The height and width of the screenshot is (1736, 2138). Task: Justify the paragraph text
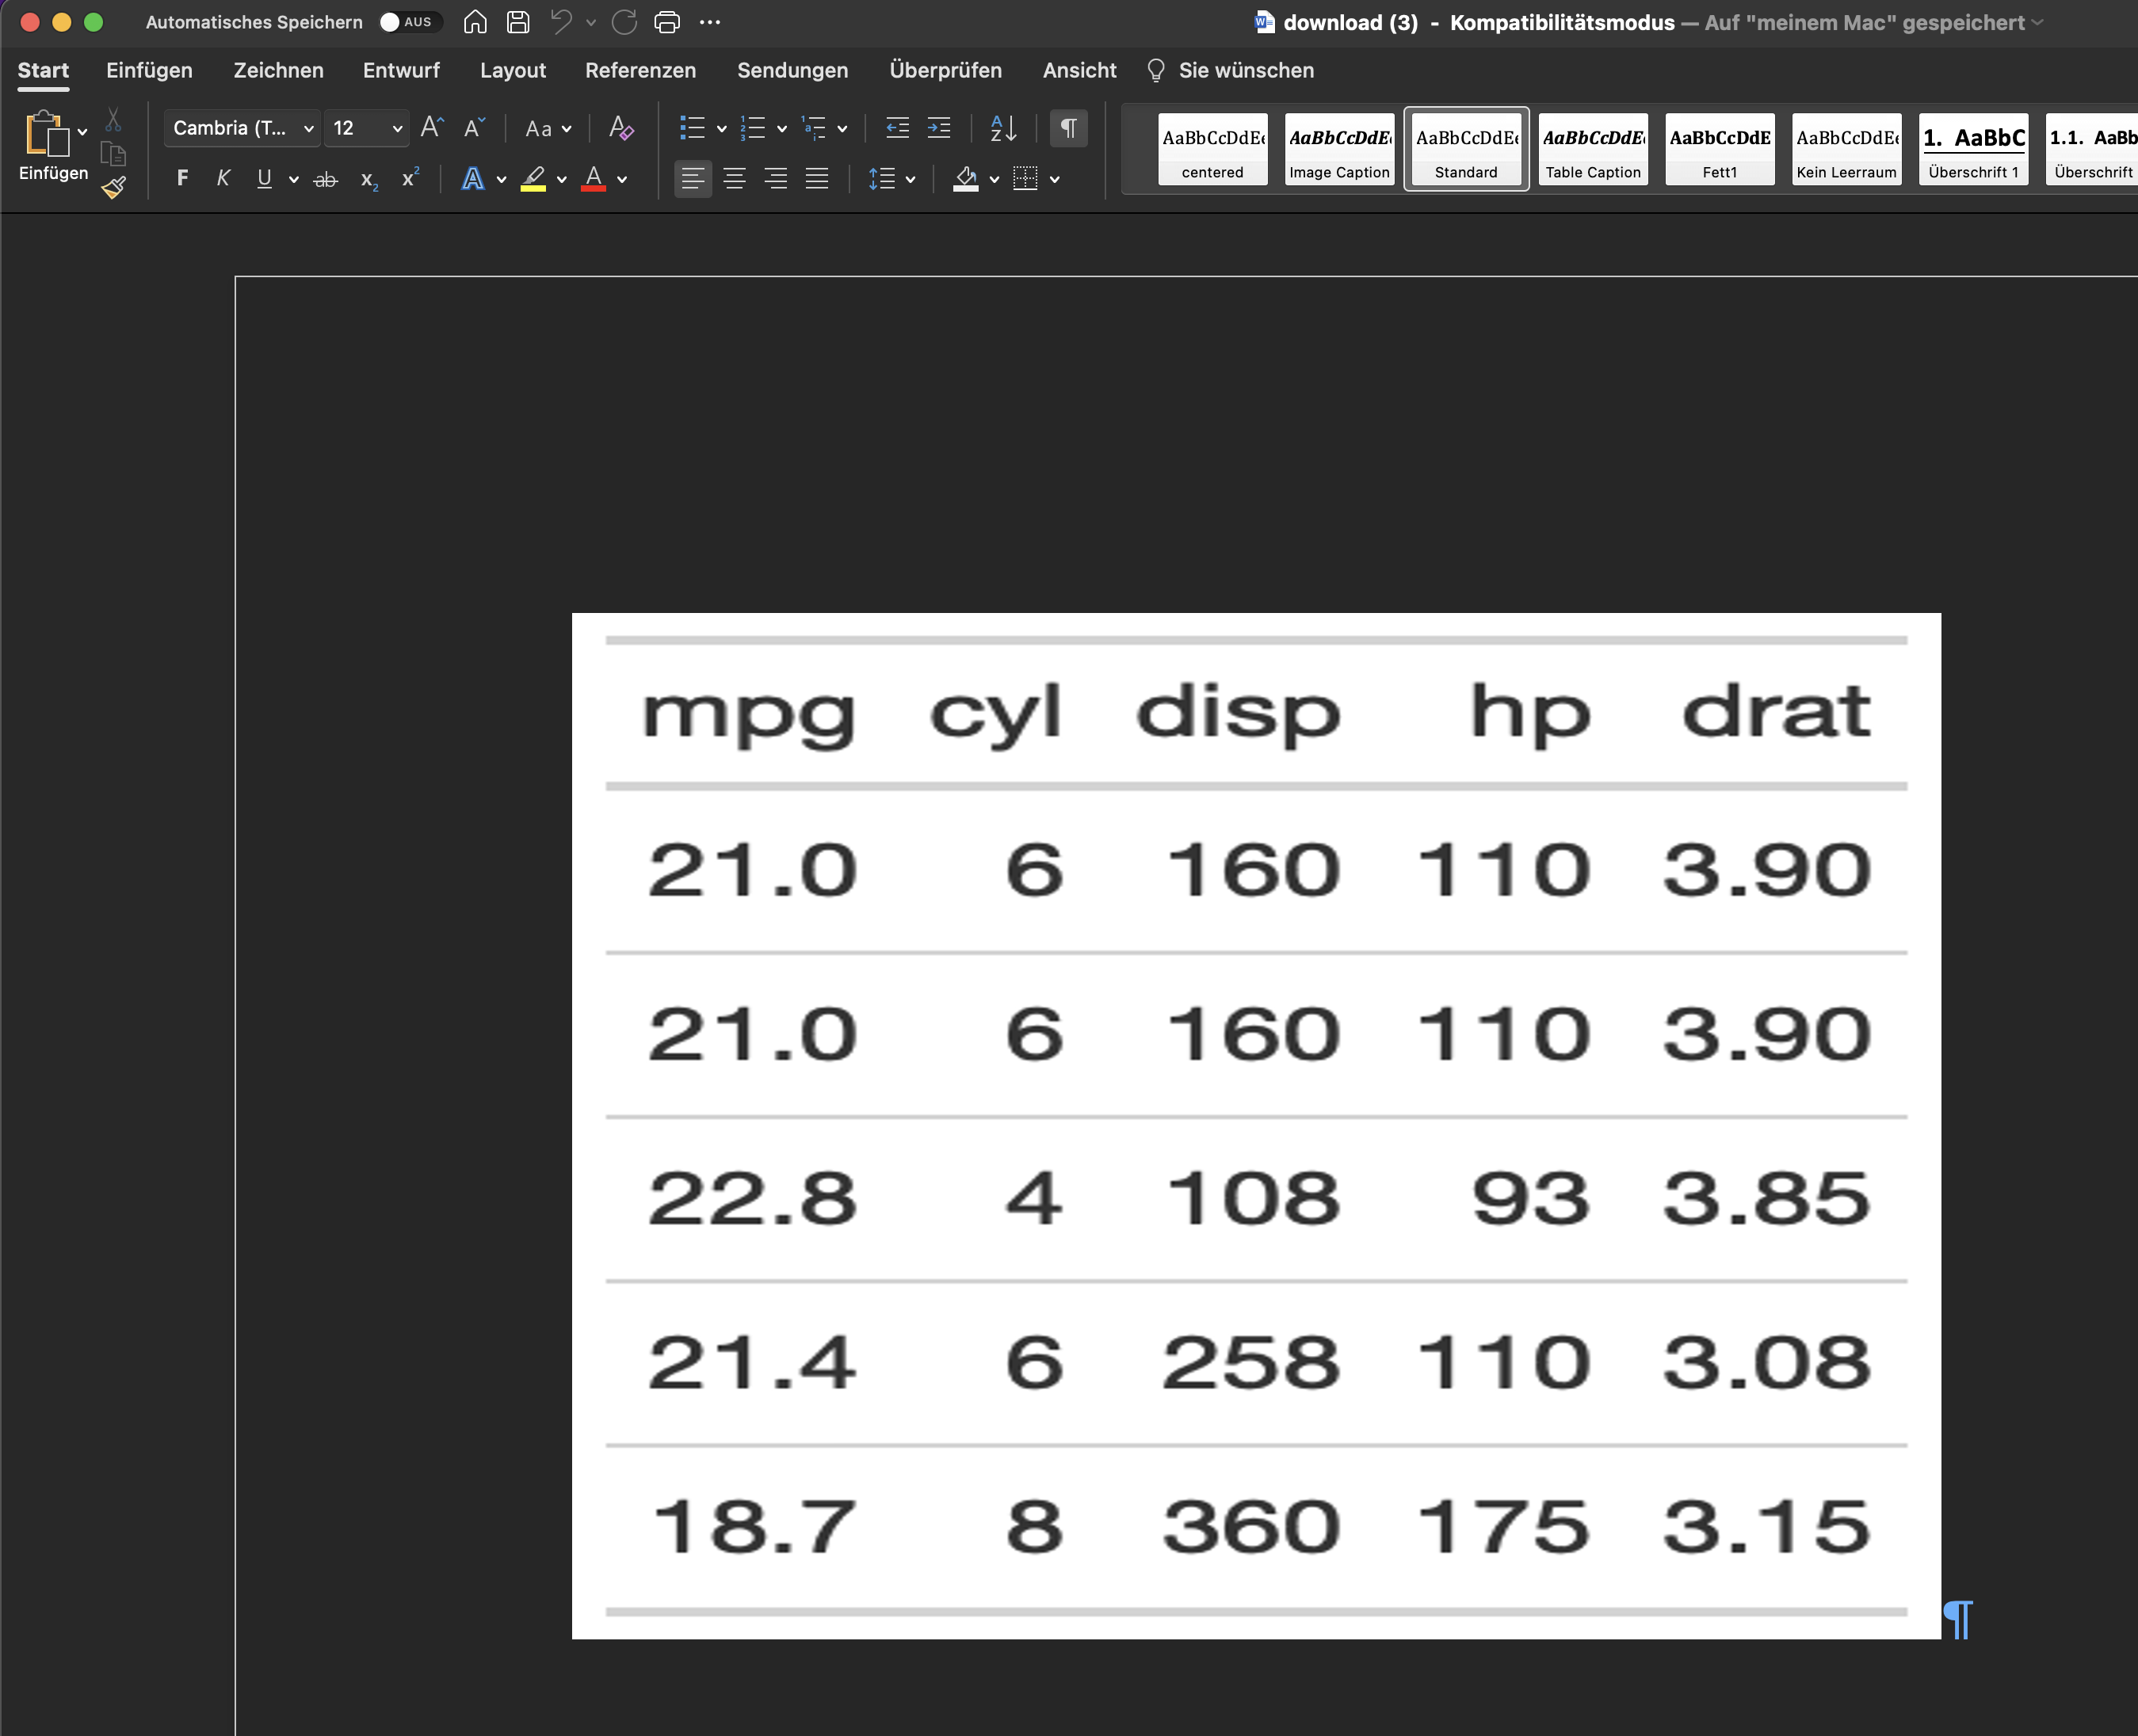tap(817, 179)
